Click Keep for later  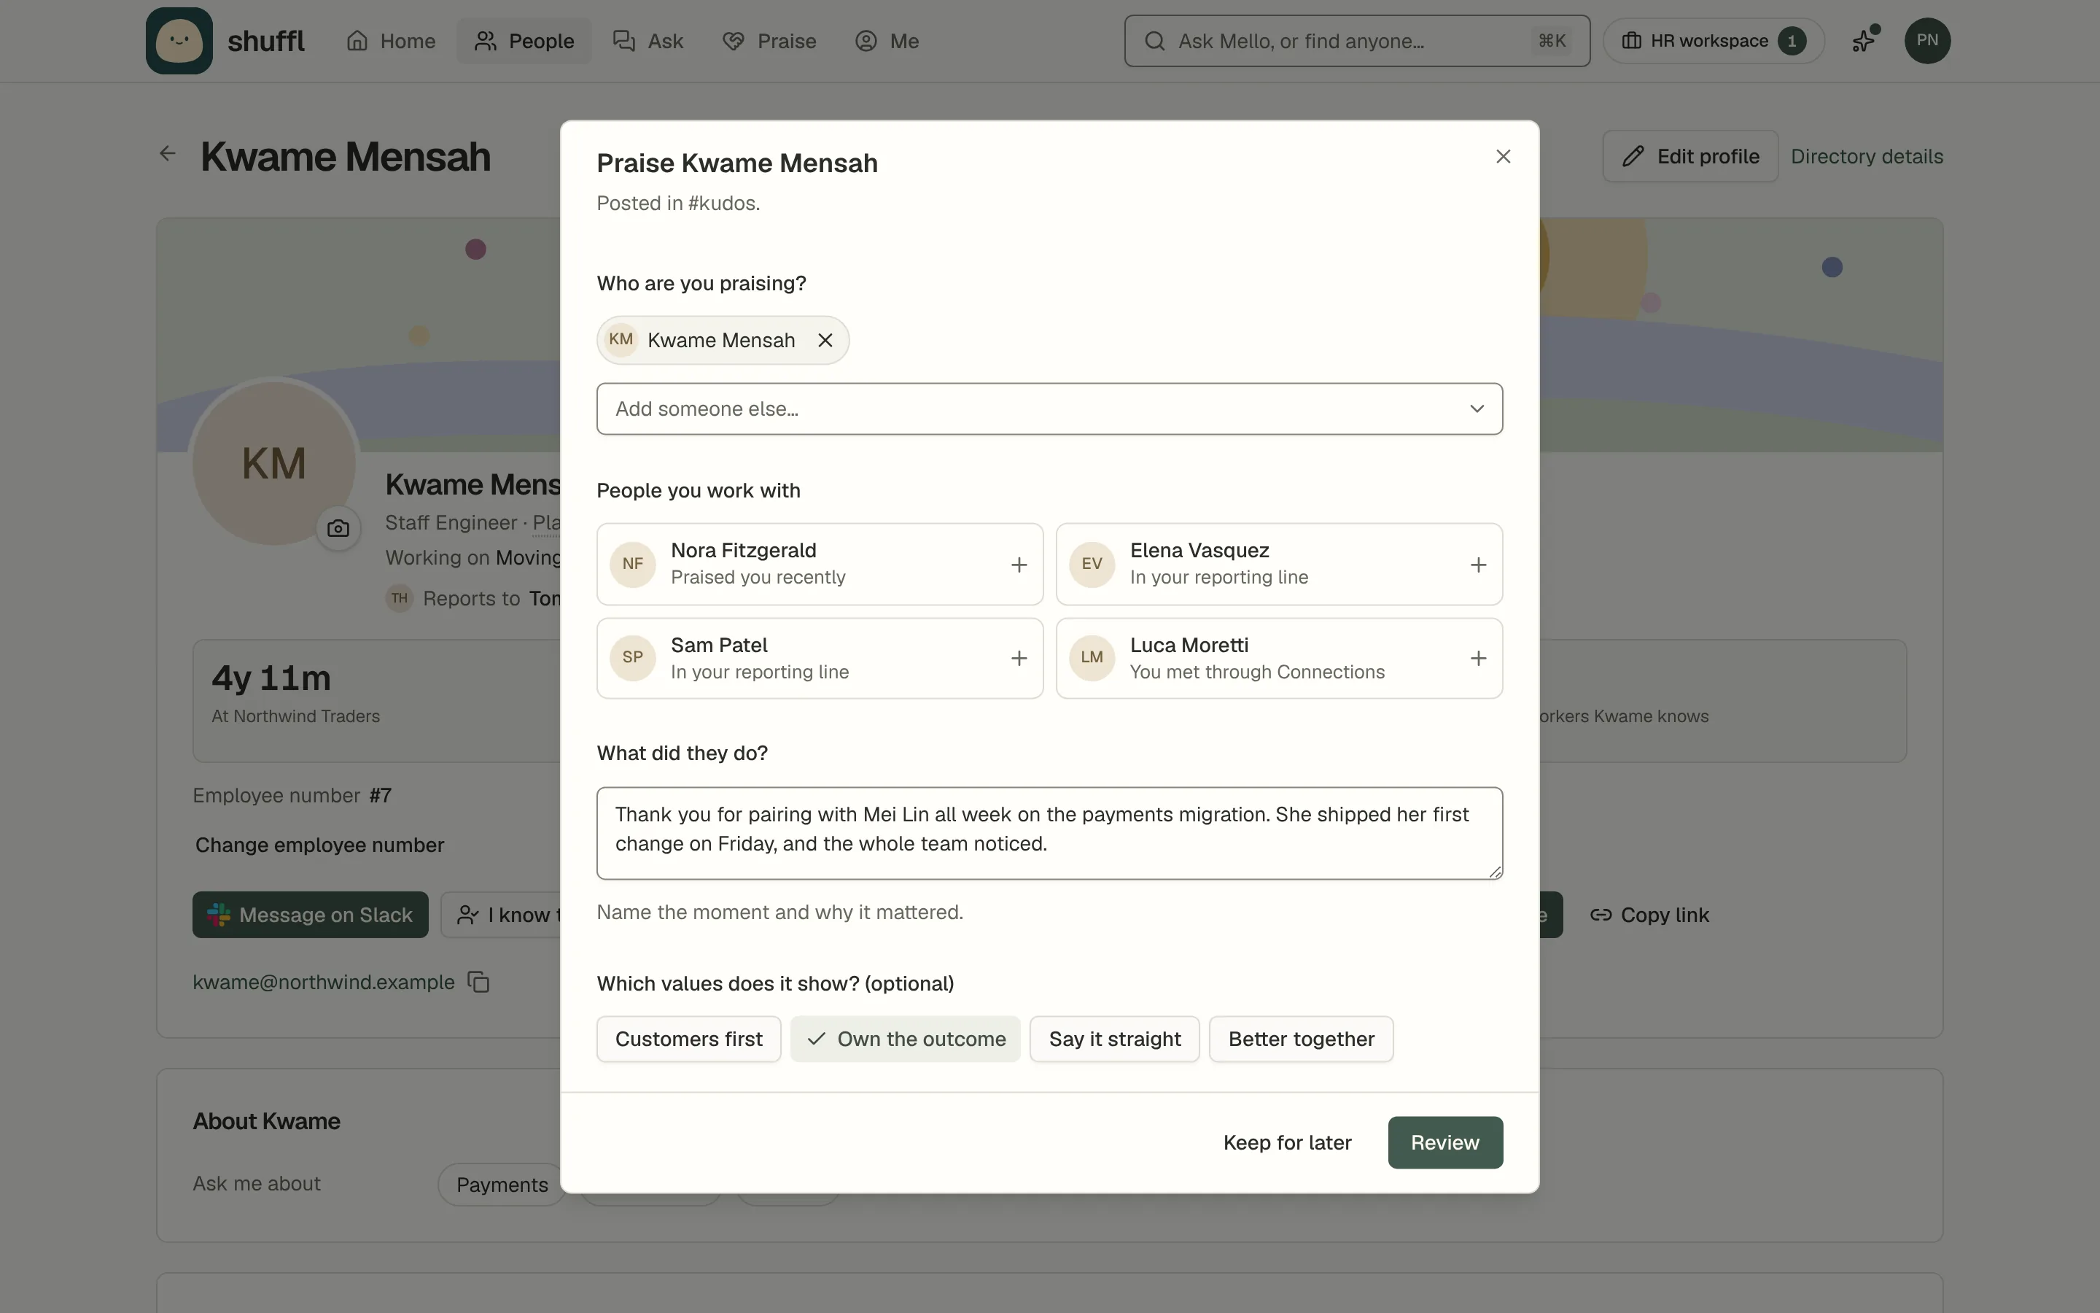click(x=1287, y=1143)
